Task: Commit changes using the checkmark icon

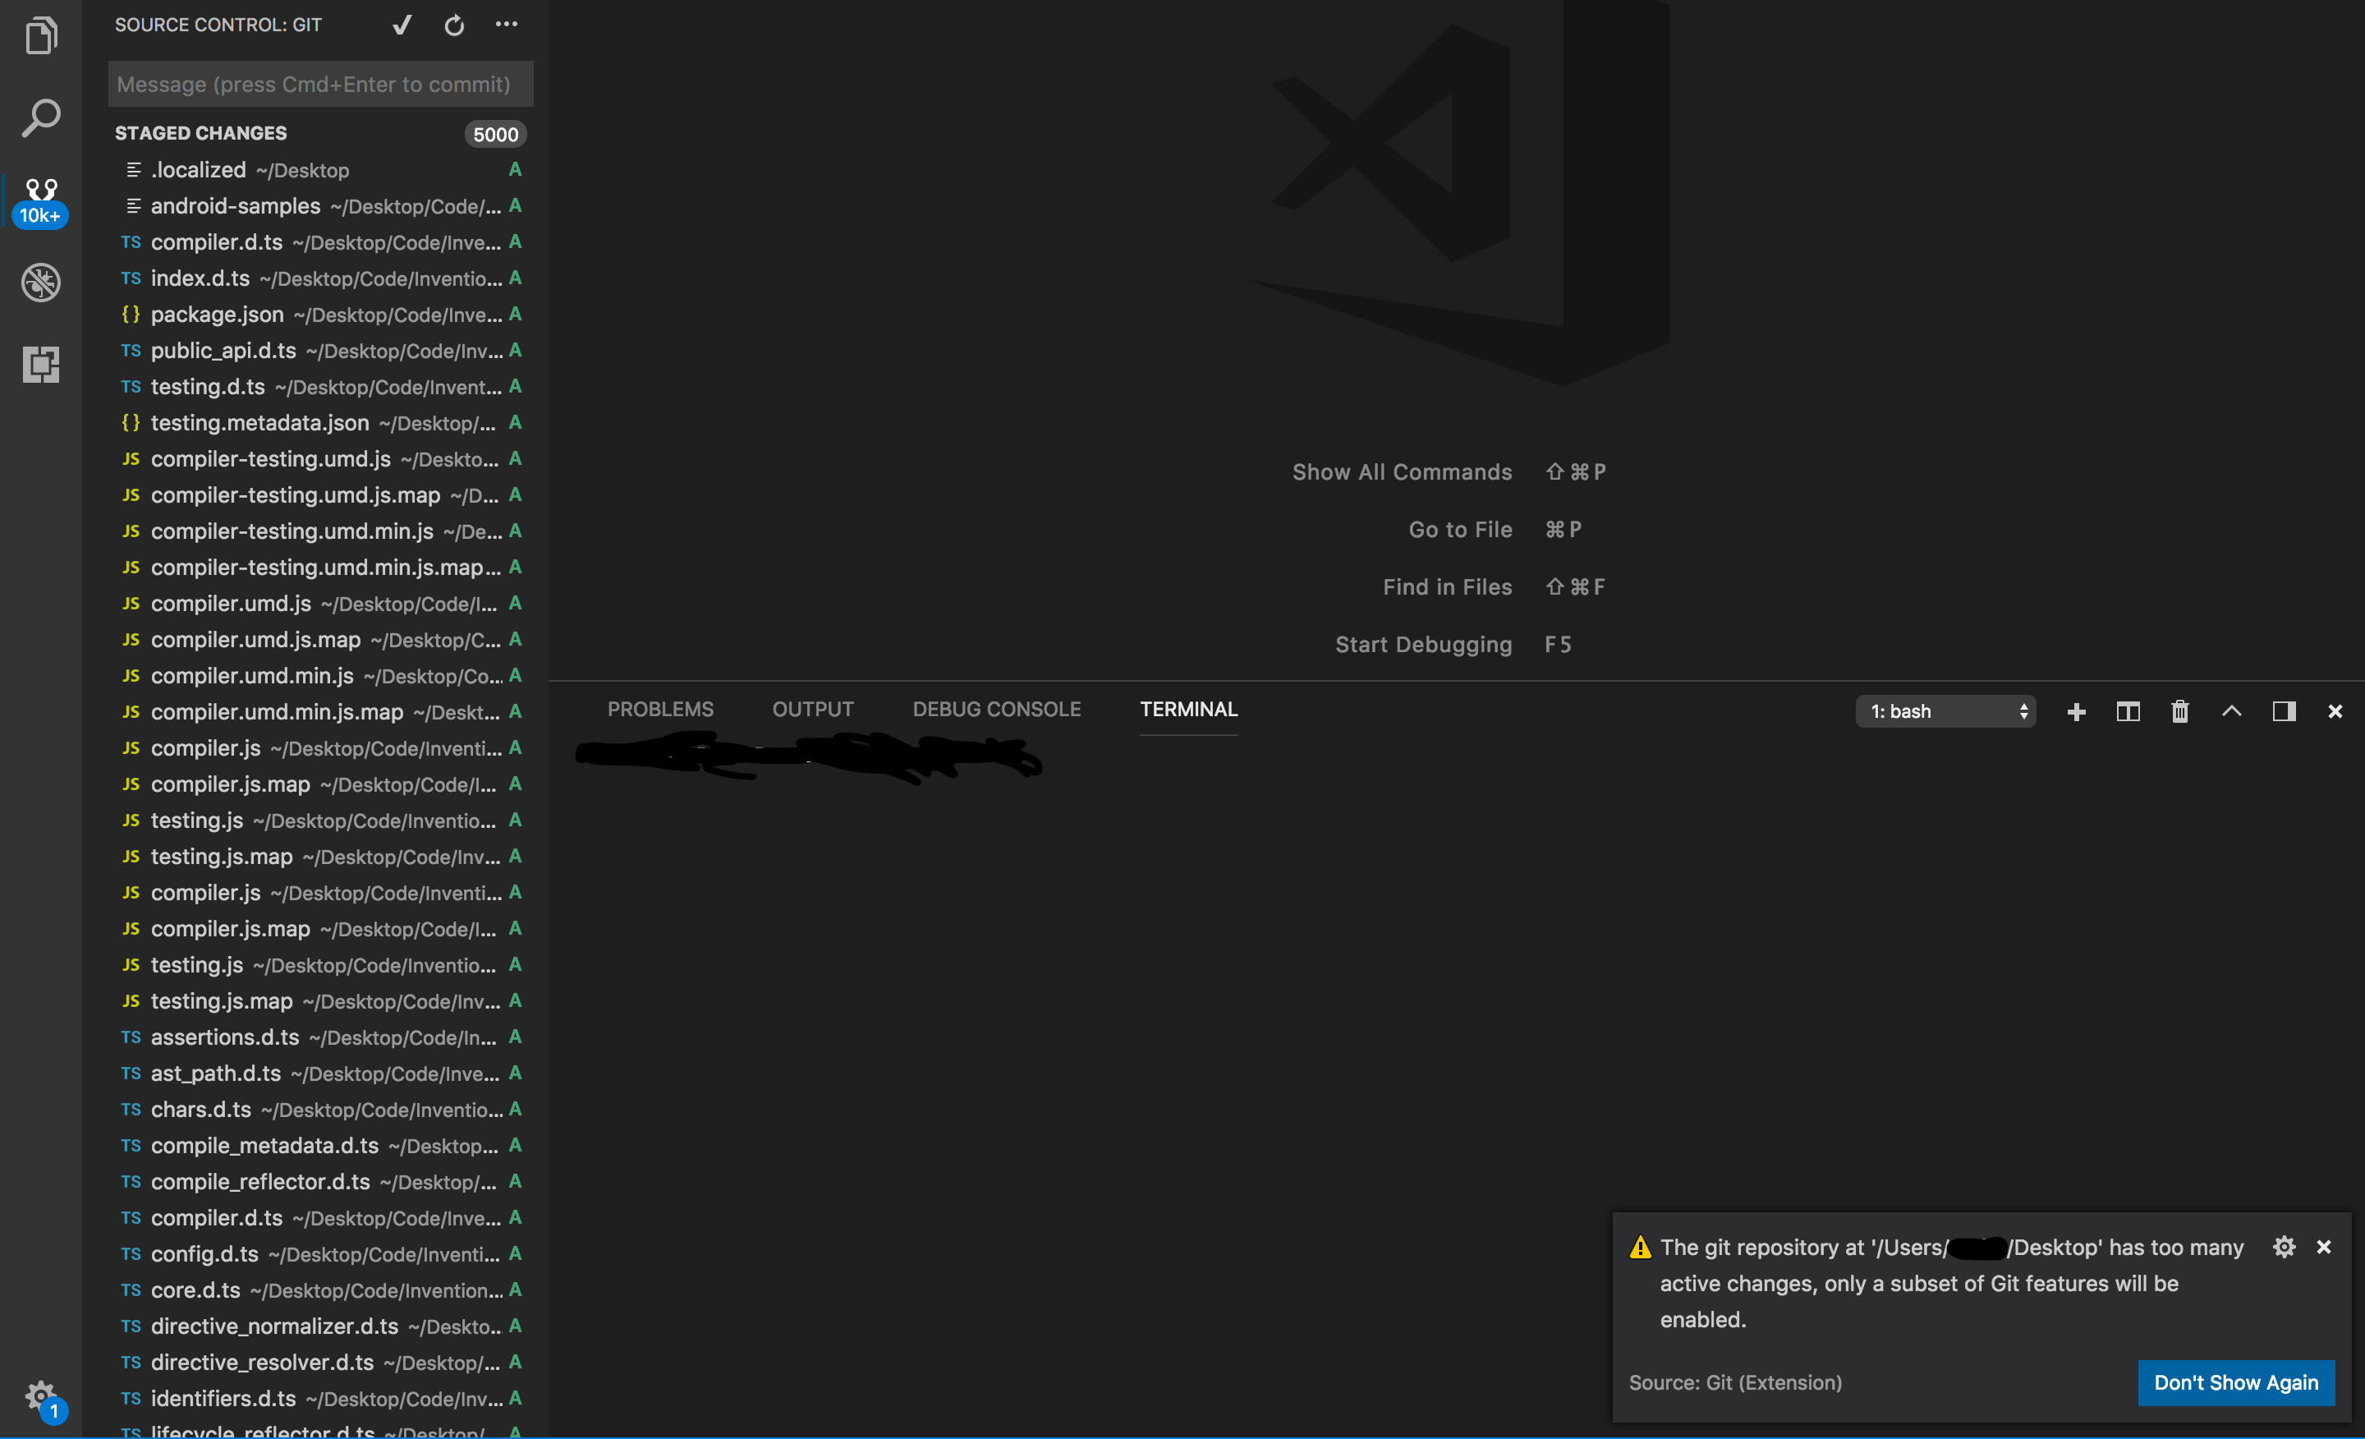Action: click(402, 25)
